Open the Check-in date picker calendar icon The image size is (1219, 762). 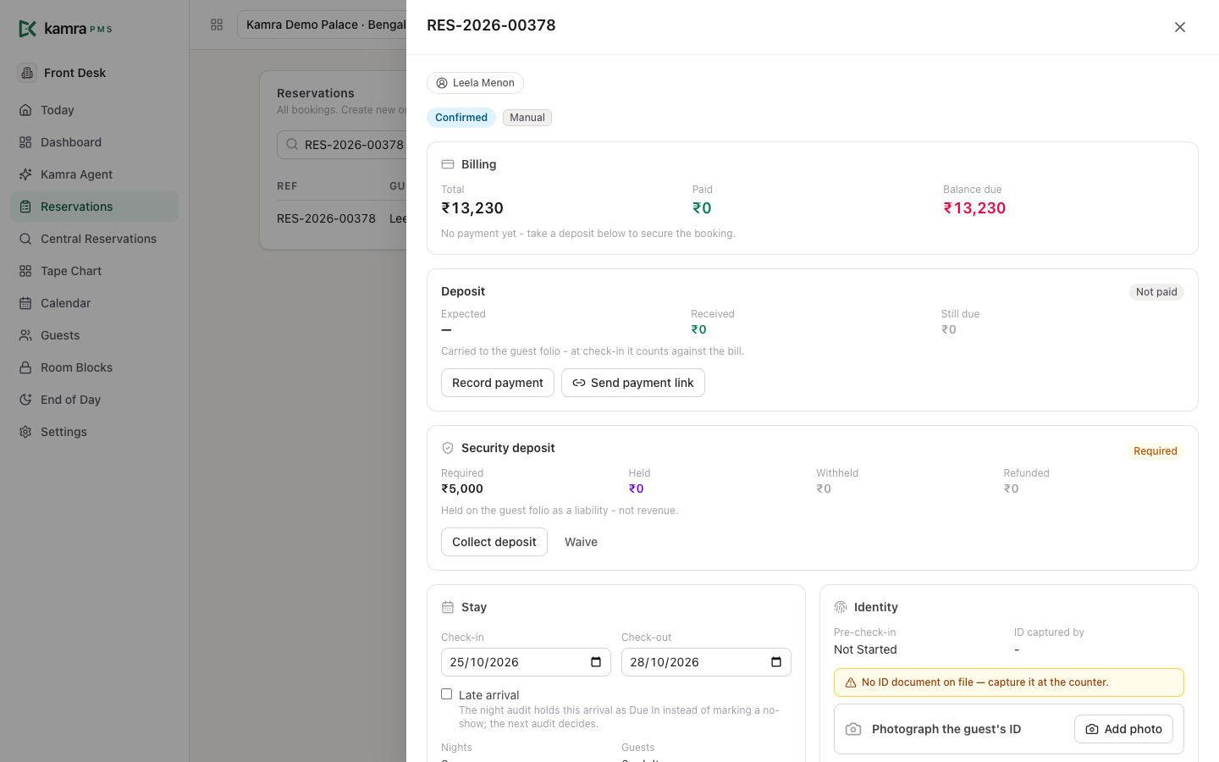point(596,662)
